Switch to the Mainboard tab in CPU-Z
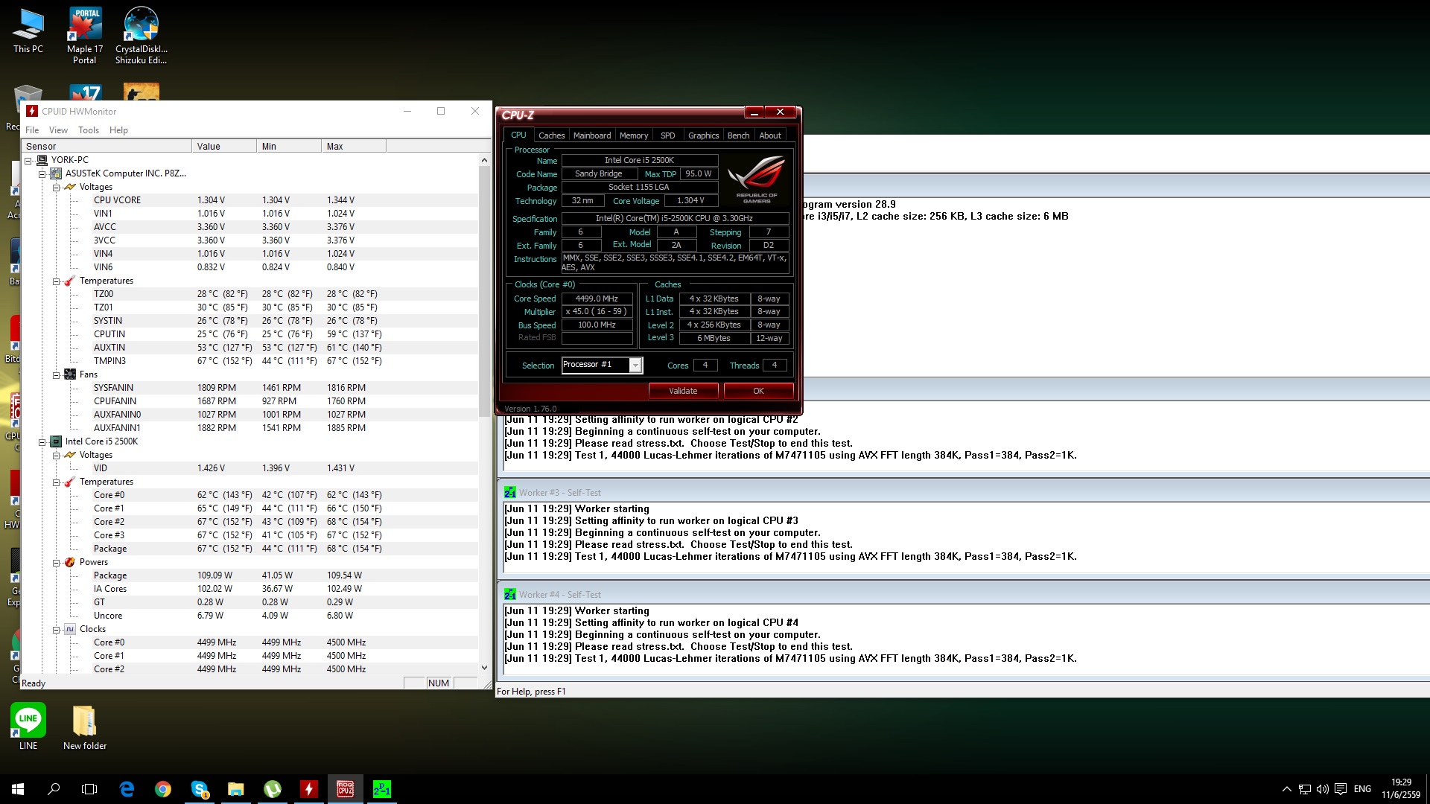The image size is (1430, 804). pos(592,135)
